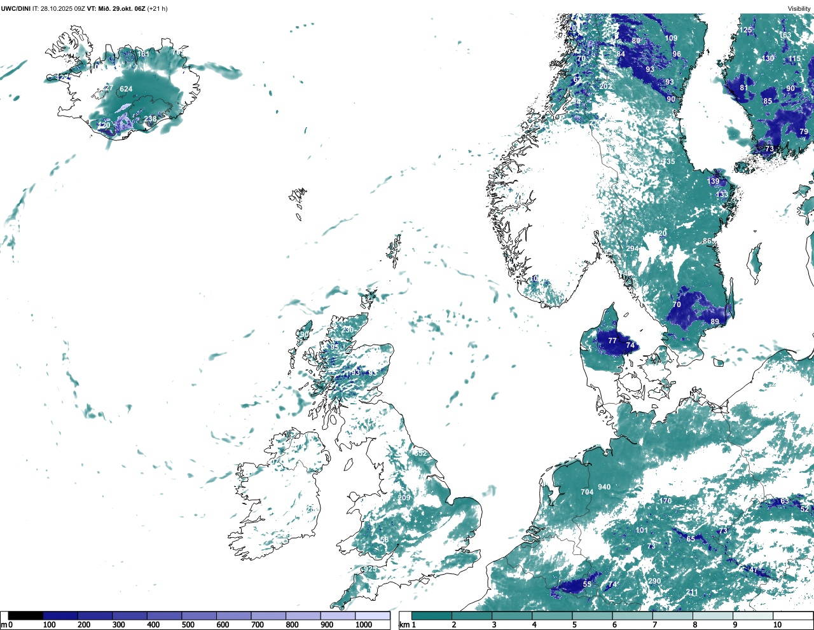Click the lightest 9–10 km legend segment
Image resolution: width=814 pixels, height=630 pixels.
pyautogui.click(x=754, y=615)
